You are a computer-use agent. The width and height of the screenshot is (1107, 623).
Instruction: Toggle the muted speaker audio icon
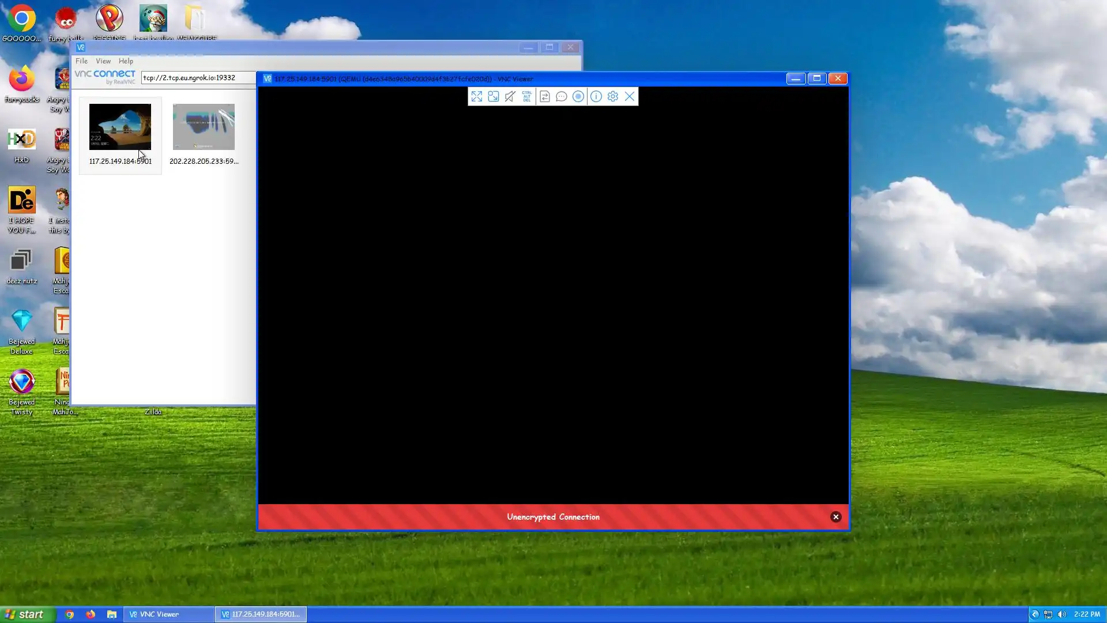pyautogui.click(x=510, y=97)
